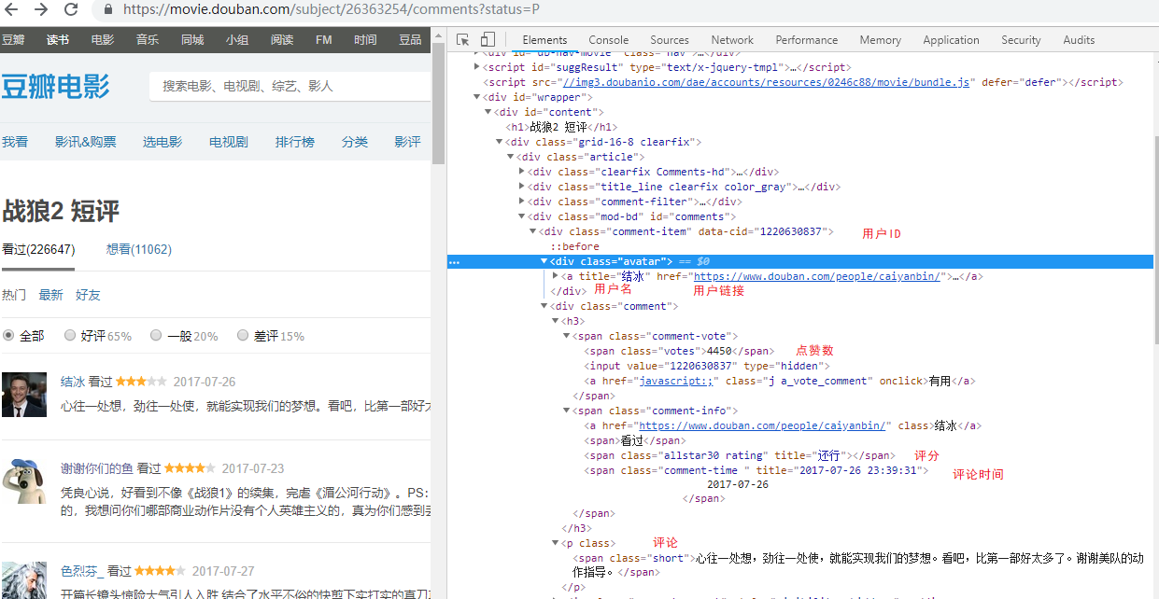Expand the clearfix Comments-hd div
Screen dimensions: 1159x599
point(522,172)
